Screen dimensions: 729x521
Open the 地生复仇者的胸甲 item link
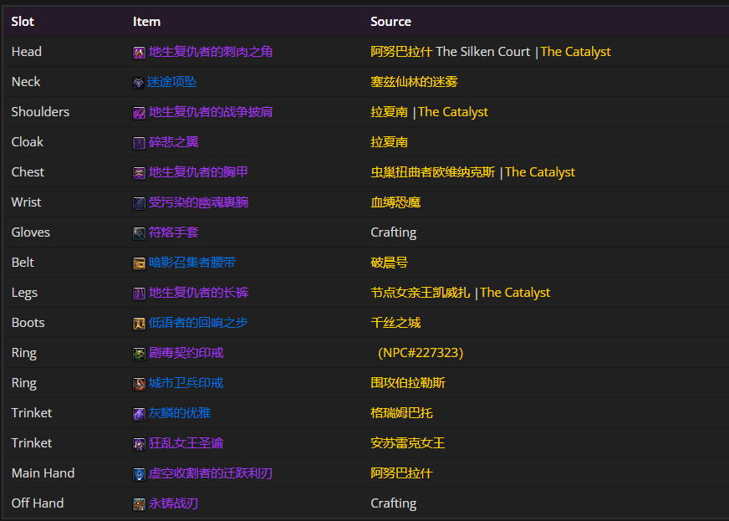[198, 172]
